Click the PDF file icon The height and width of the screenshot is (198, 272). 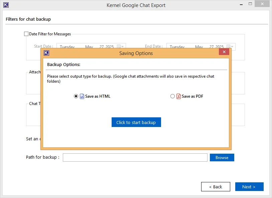click(178, 96)
